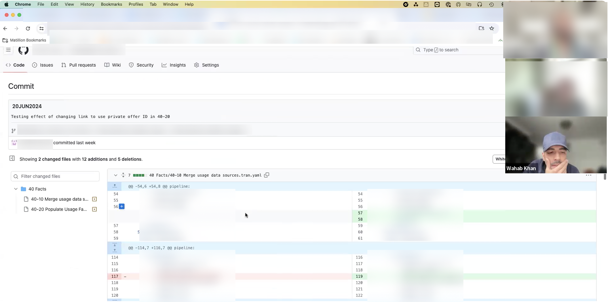Click the branch icon under commit message

tap(14, 131)
